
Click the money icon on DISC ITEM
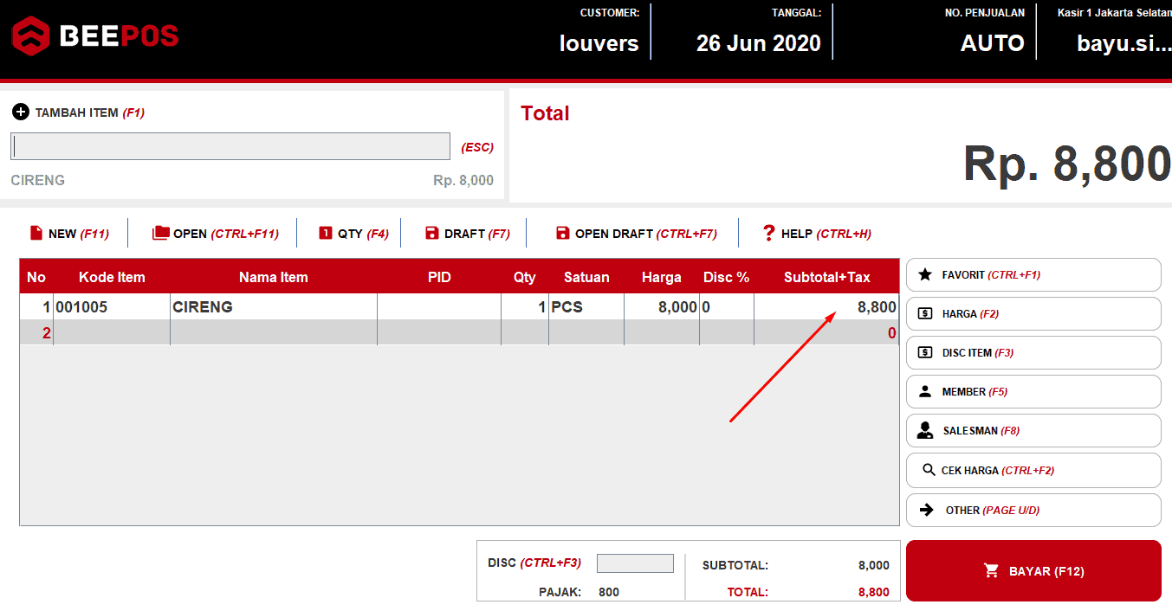925,352
